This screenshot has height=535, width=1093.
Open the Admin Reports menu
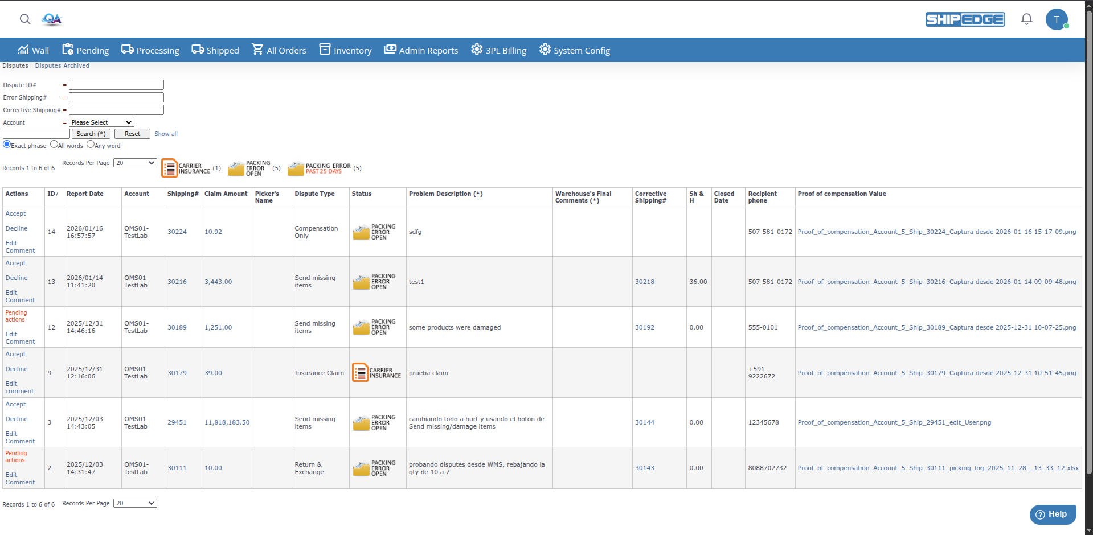[x=421, y=50]
